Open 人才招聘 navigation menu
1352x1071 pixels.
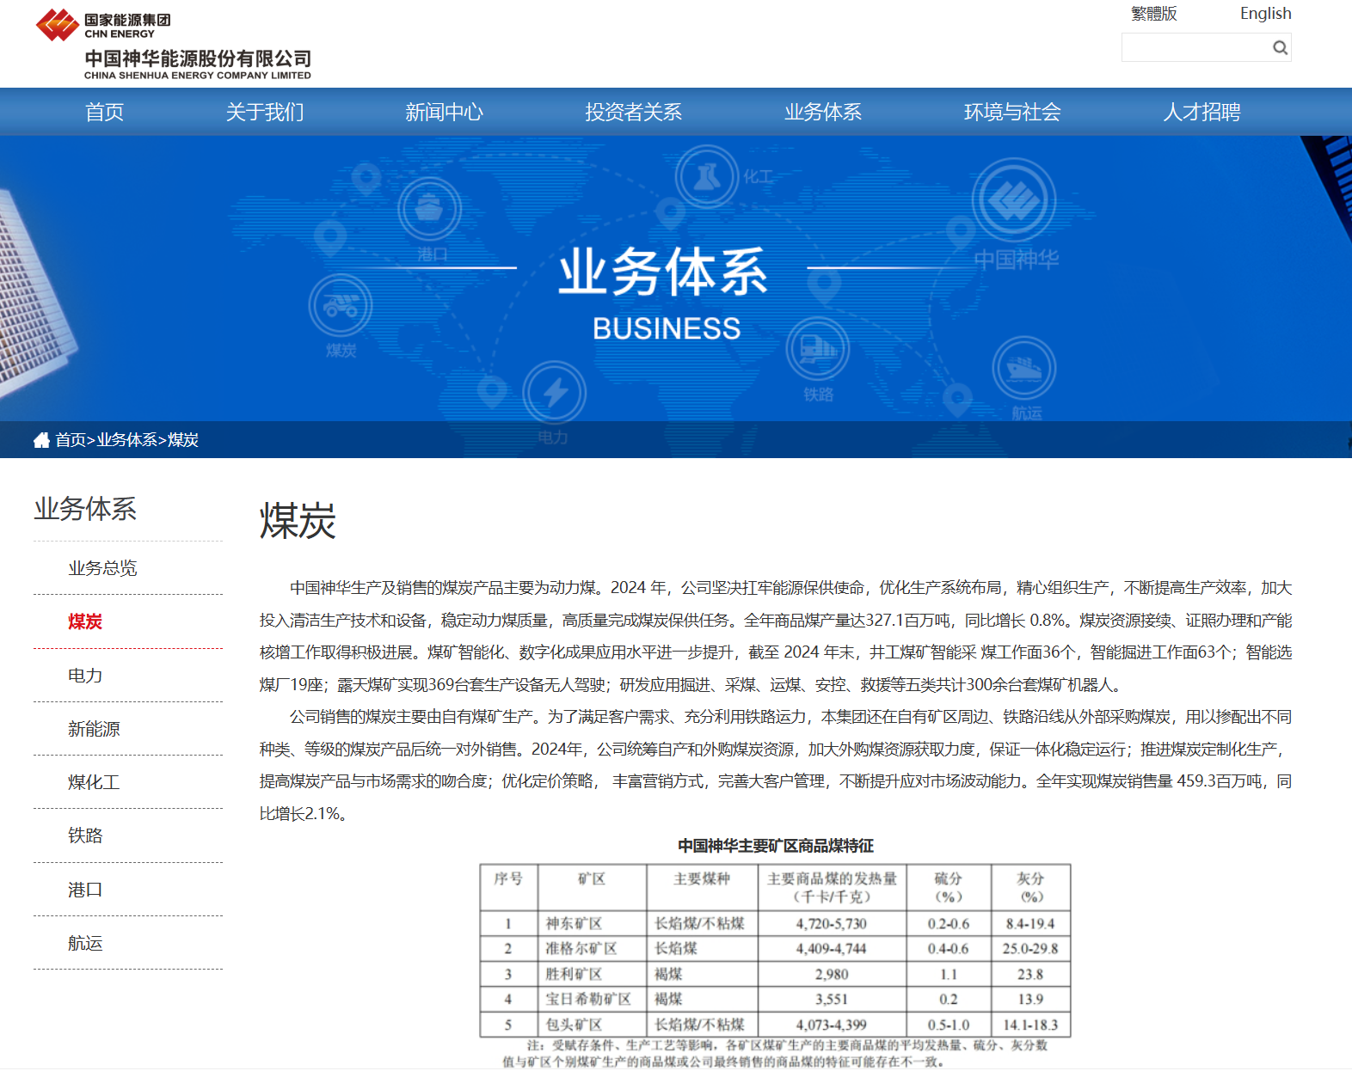tap(1202, 112)
